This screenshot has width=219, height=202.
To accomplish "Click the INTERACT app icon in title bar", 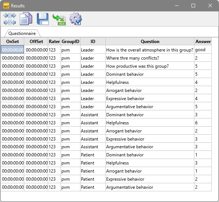I will coord(6,6).
